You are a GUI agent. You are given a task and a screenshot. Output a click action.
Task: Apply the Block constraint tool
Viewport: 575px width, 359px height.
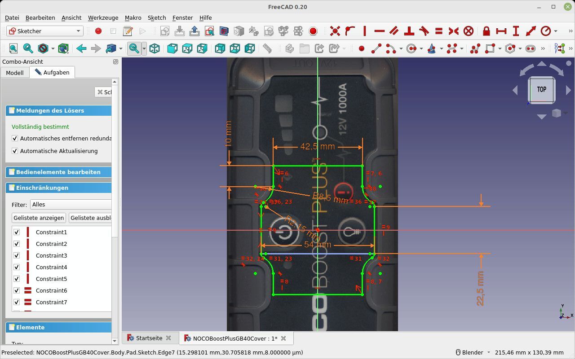[469, 31]
